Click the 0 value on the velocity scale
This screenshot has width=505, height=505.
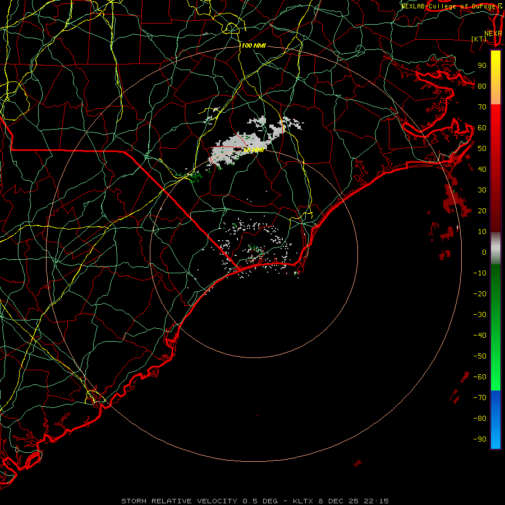tap(484, 252)
